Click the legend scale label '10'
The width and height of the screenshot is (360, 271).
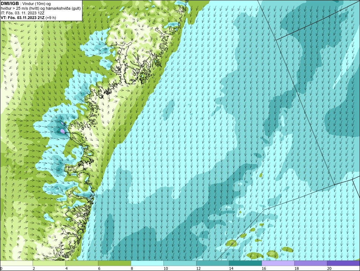coord(166,268)
